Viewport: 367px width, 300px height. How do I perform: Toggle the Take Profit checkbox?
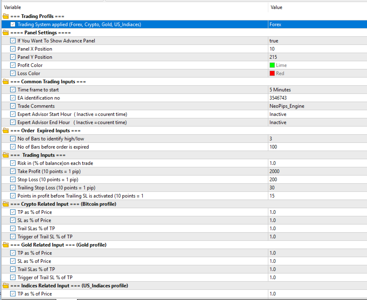point(13,171)
